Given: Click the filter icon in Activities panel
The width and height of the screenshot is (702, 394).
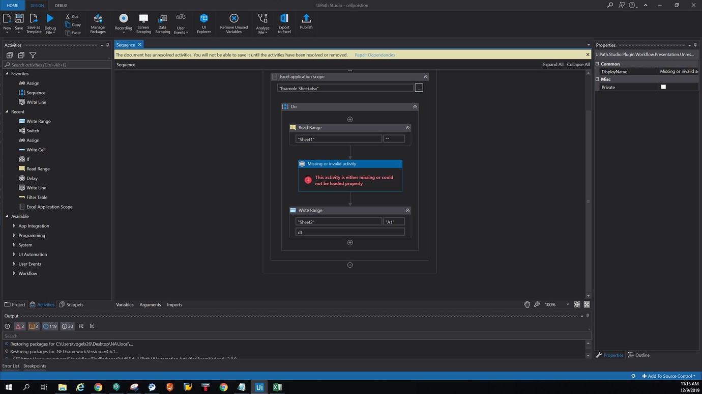Looking at the screenshot, I should pos(33,55).
